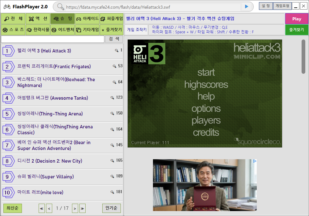Select 헬리 어택 3 (Heli Attack 3) list entry
309x216 pixels.
(62, 51)
